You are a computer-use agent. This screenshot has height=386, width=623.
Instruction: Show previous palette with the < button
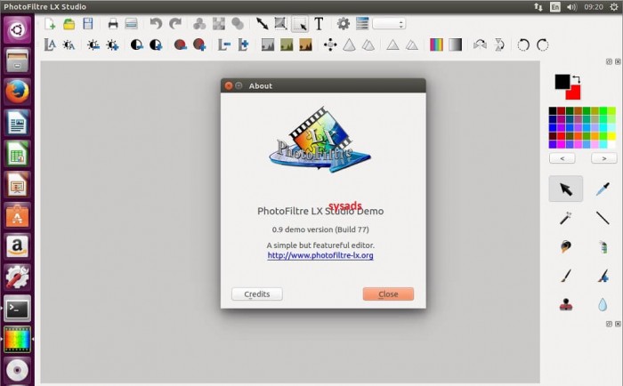pyautogui.click(x=562, y=158)
